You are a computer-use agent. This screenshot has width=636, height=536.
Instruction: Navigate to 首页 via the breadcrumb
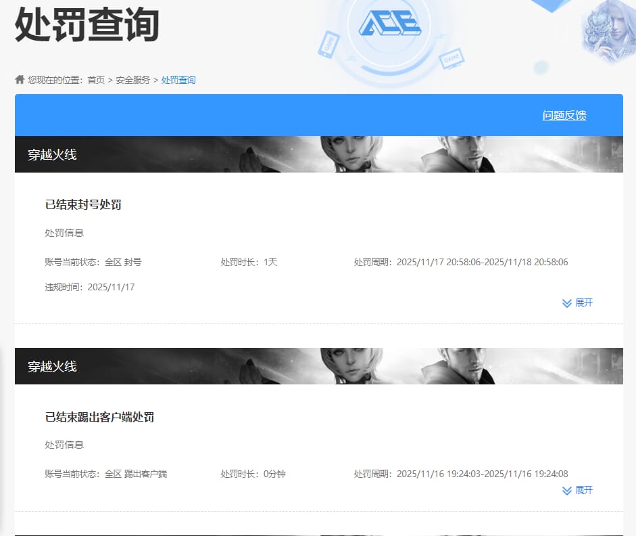click(x=95, y=79)
